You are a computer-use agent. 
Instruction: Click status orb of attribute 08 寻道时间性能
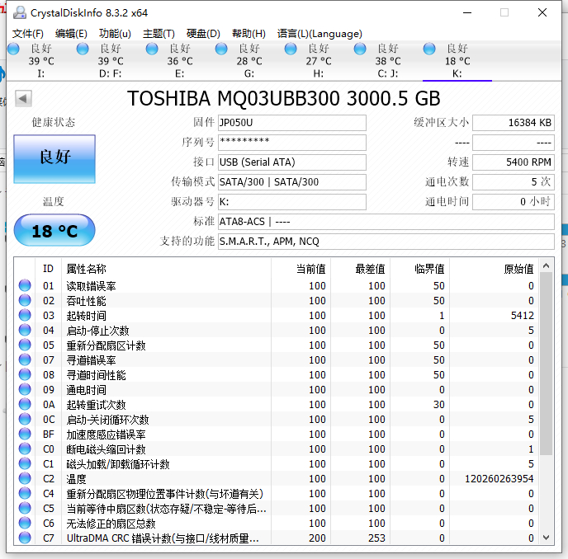25,374
